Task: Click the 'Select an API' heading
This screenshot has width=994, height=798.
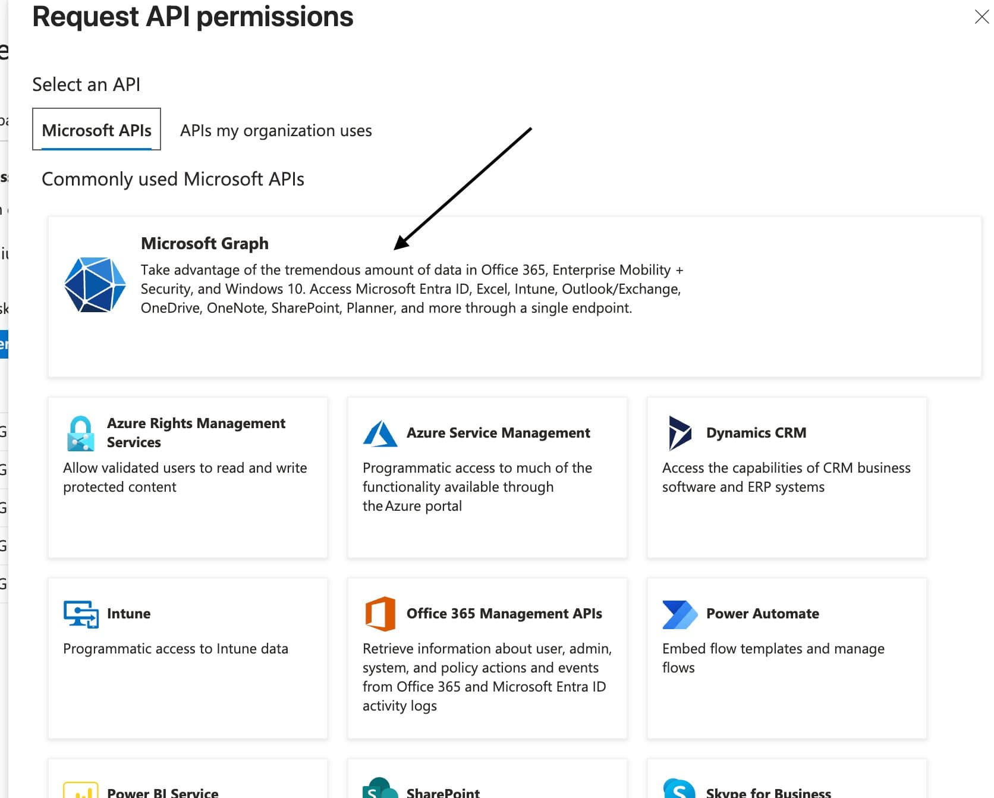Action: click(x=86, y=84)
